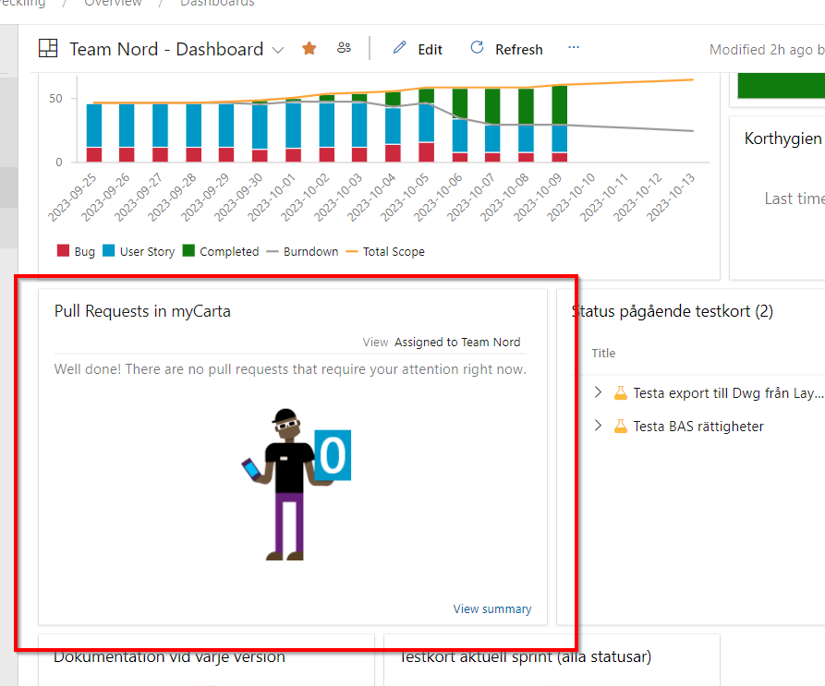Toggle the Completed series in the legend

[191, 250]
